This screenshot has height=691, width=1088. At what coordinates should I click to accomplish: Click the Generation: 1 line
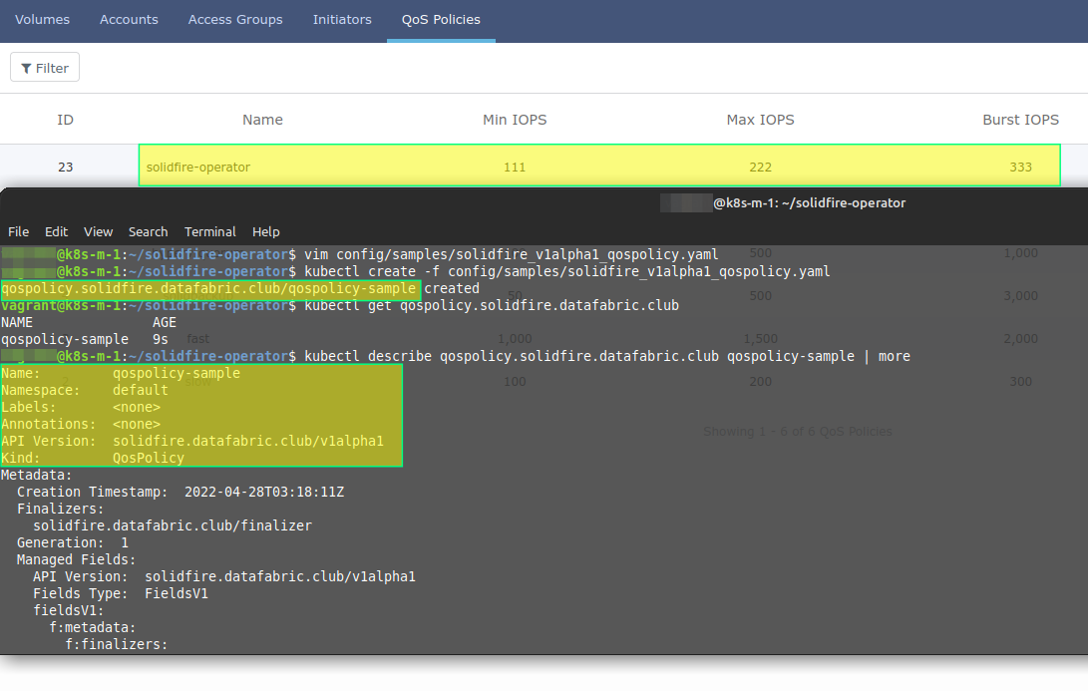tap(73, 542)
